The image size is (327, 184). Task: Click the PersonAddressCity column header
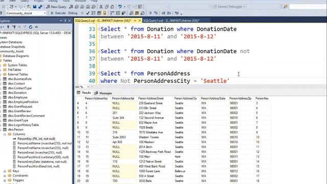click(x=185, y=99)
